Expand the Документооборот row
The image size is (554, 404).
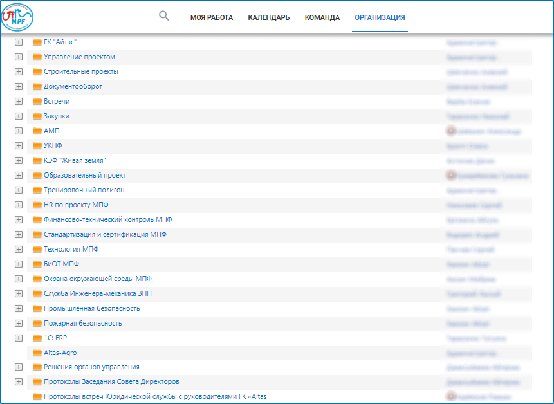19,86
